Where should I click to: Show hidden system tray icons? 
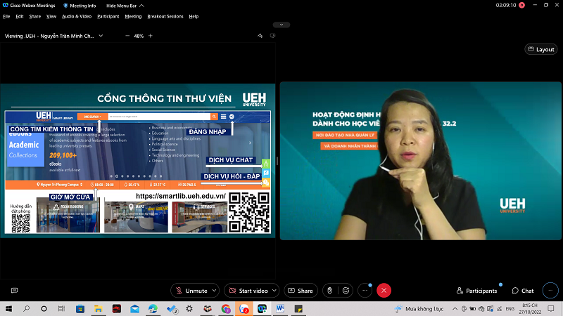click(x=455, y=309)
